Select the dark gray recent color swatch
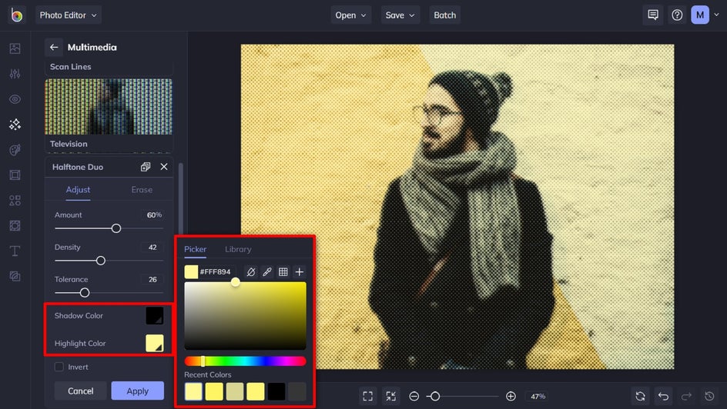This screenshot has width=727, height=409. point(297,391)
